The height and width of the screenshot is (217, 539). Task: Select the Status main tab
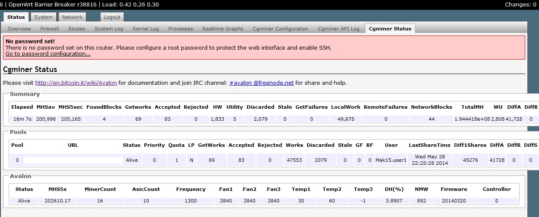coord(16,17)
